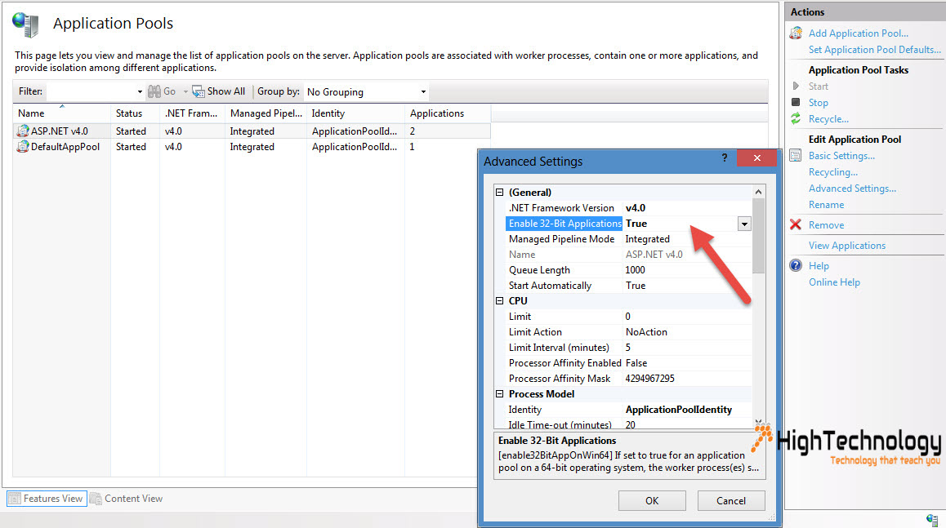The image size is (946, 528).
Task: Click the Features View tab icon
Action: click(x=15, y=499)
